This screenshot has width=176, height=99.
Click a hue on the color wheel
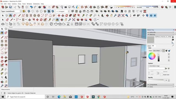[x=152, y=56]
